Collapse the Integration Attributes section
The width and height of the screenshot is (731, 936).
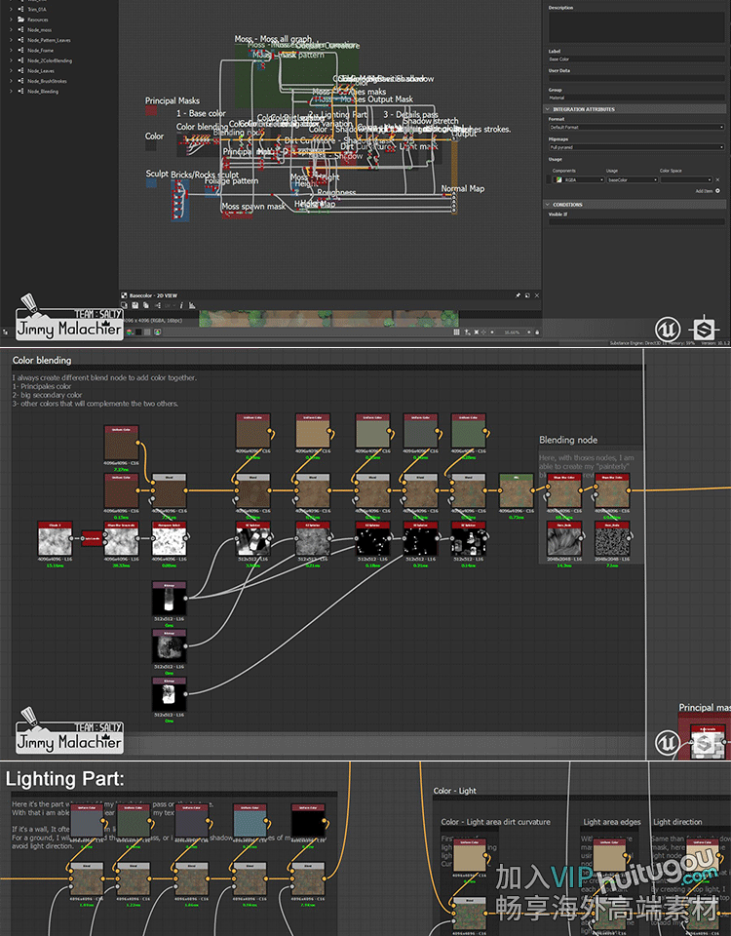(x=549, y=109)
